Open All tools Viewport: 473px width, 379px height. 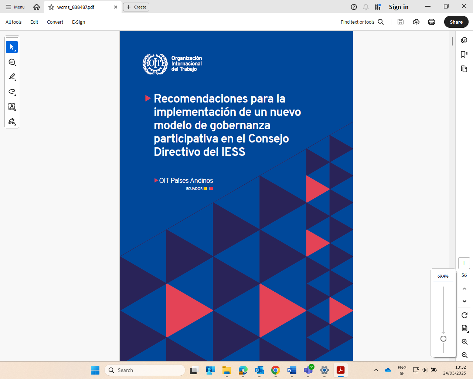coord(14,22)
